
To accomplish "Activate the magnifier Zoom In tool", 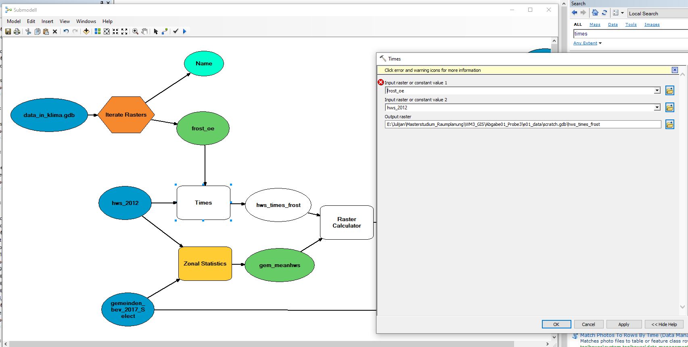I will click(x=136, y=31).
